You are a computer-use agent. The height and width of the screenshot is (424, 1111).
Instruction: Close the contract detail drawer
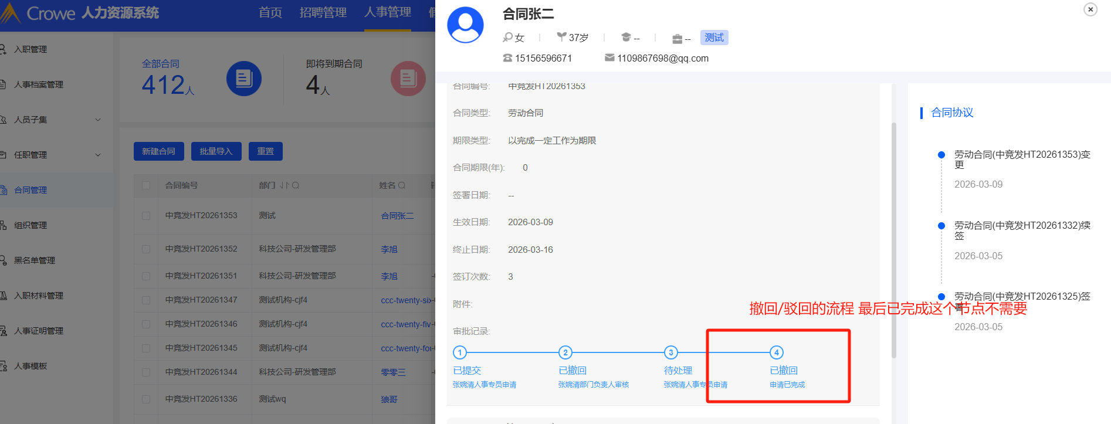coord(1090,9)
